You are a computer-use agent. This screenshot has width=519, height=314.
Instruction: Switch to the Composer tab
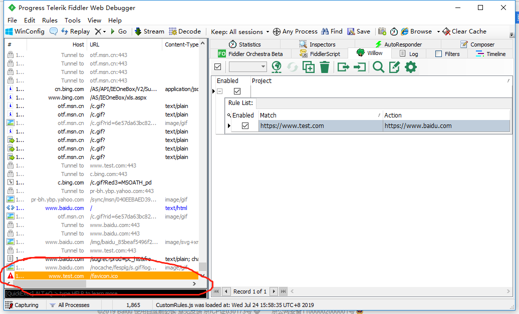tap(477, 44)
